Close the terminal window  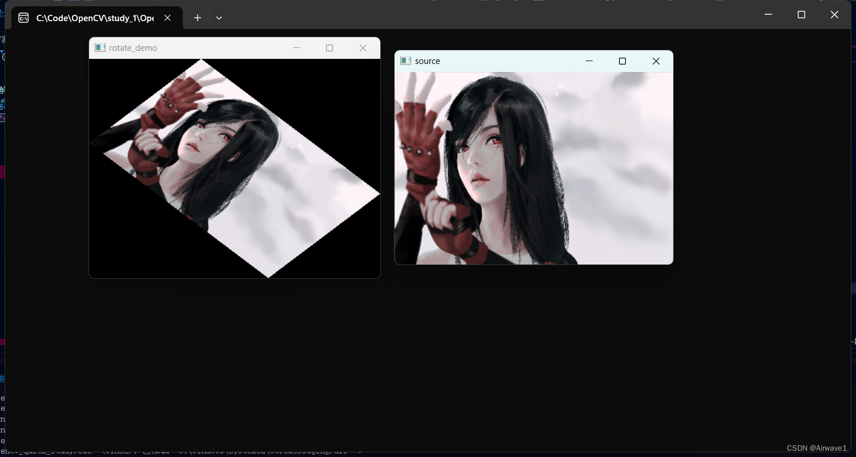tap(834, 15)
